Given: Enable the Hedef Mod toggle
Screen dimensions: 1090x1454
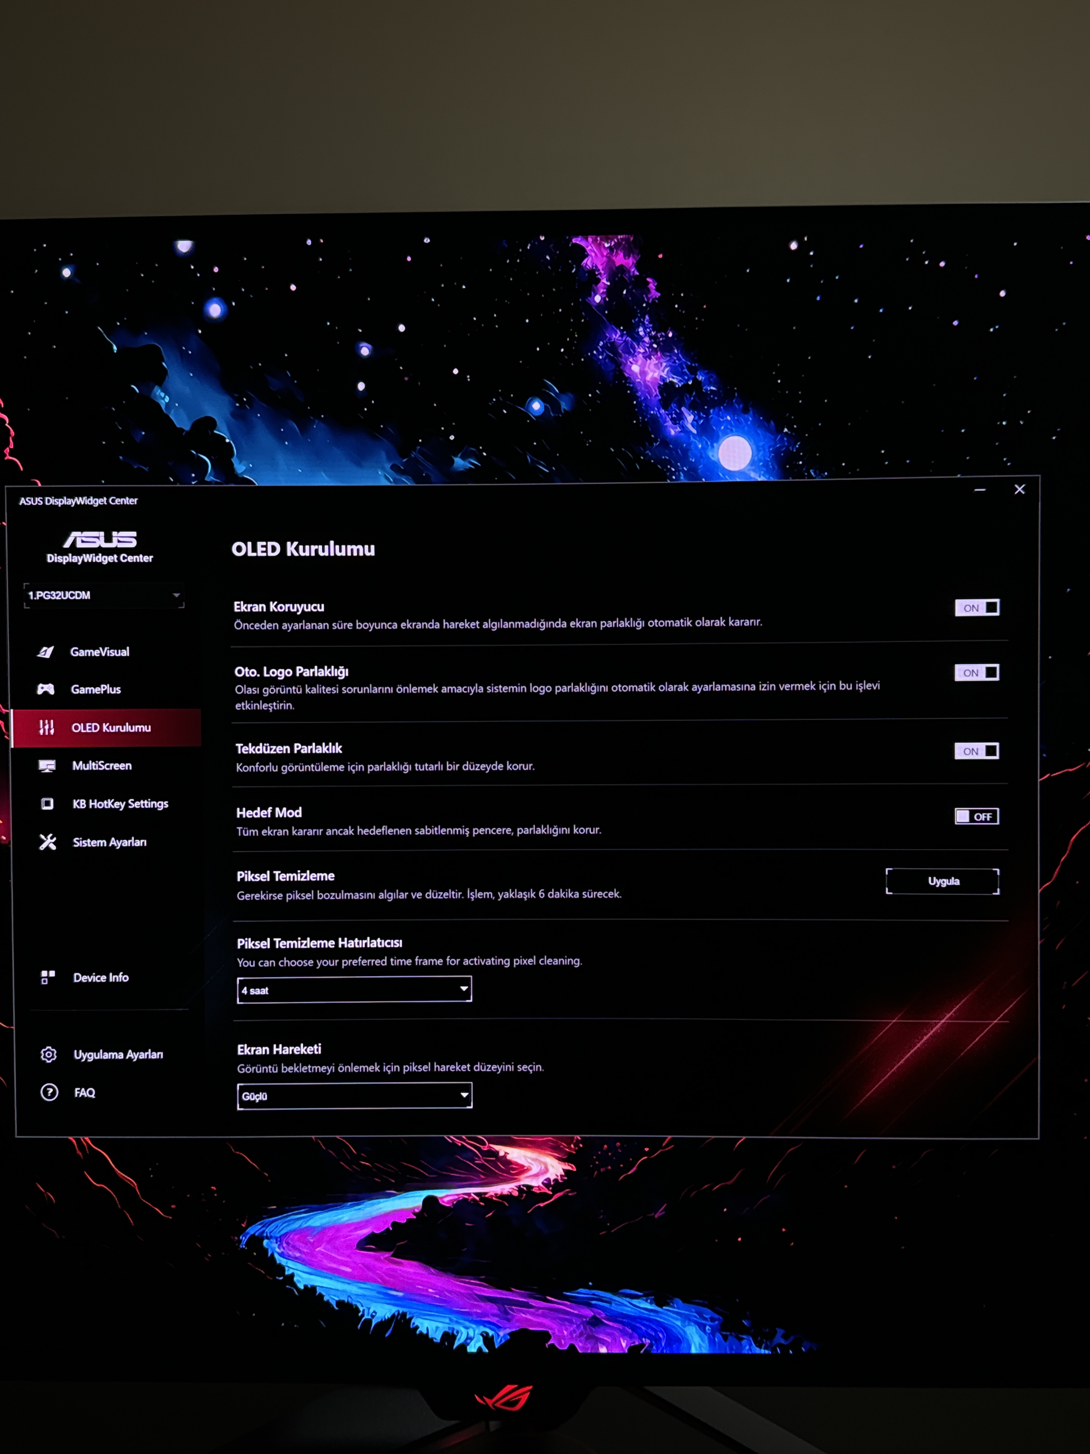Looking at the screenshot, I should (x=977, y=816).
